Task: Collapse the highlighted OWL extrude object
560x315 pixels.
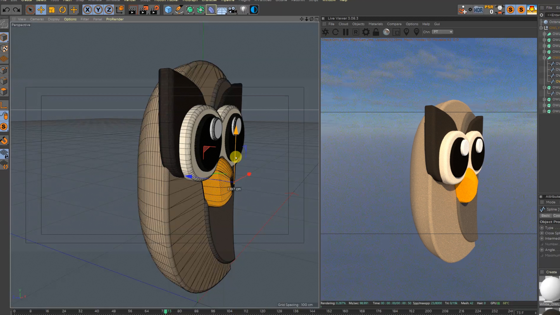Action: [x=544, y=58]
